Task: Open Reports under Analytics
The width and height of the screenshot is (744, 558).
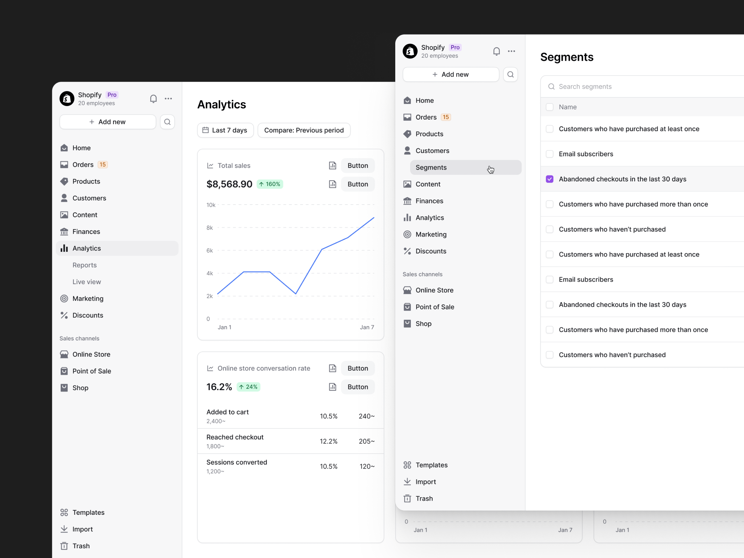Action: (85, 265)
